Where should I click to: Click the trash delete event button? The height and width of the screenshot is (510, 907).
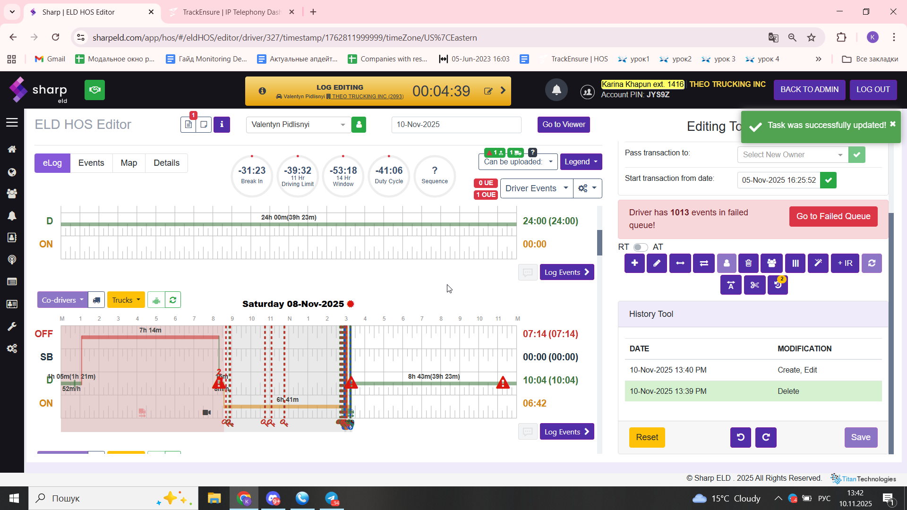pos(749,263)
